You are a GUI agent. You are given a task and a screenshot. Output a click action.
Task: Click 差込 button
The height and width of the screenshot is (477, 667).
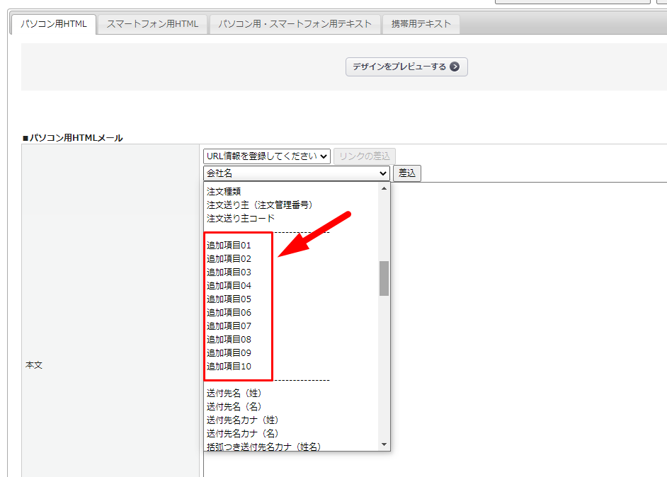coord(407,173)
